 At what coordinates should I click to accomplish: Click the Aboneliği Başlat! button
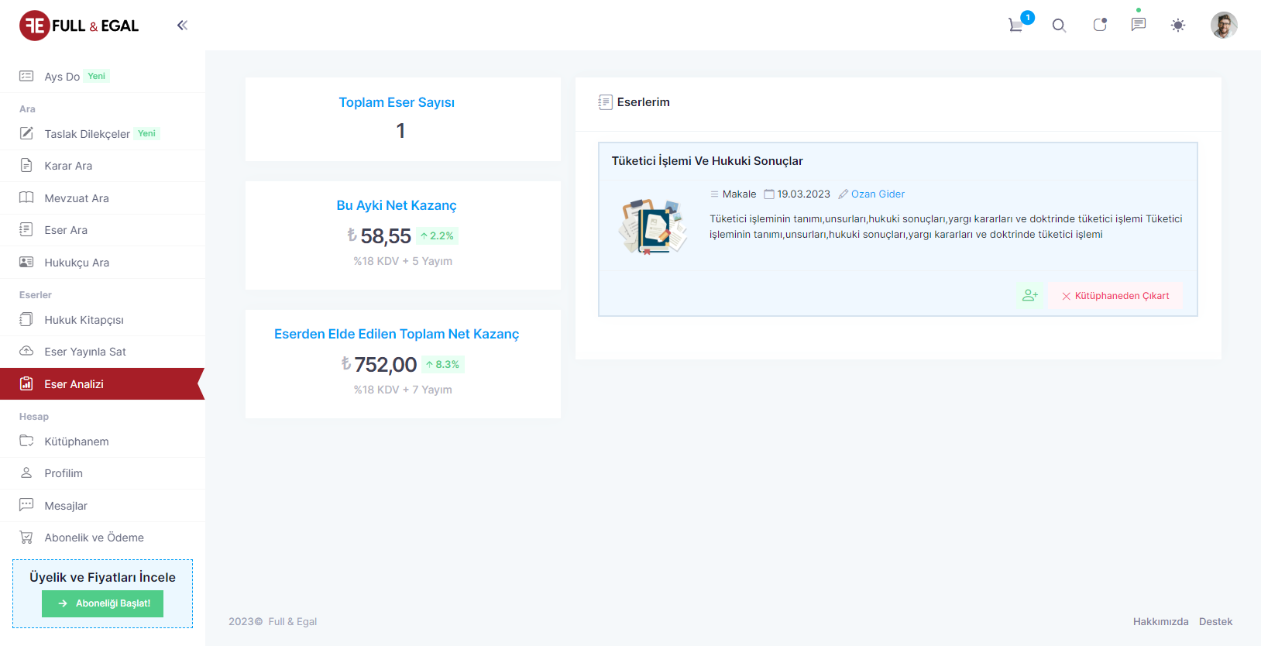click(x=103, y=603)
